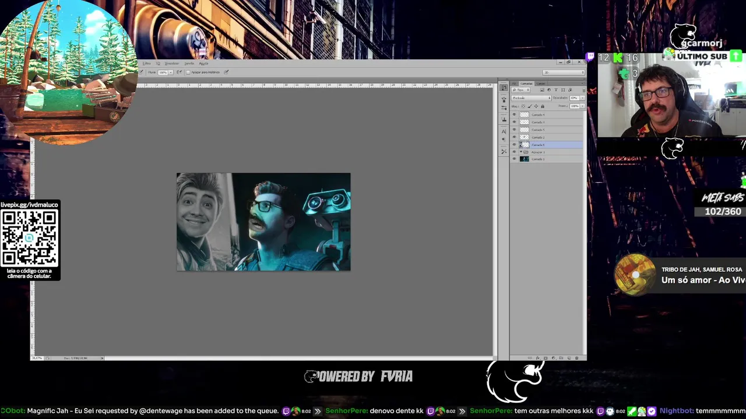
Task: Enable the Apagar para Histórico checkbox
Action: point(188,72)
